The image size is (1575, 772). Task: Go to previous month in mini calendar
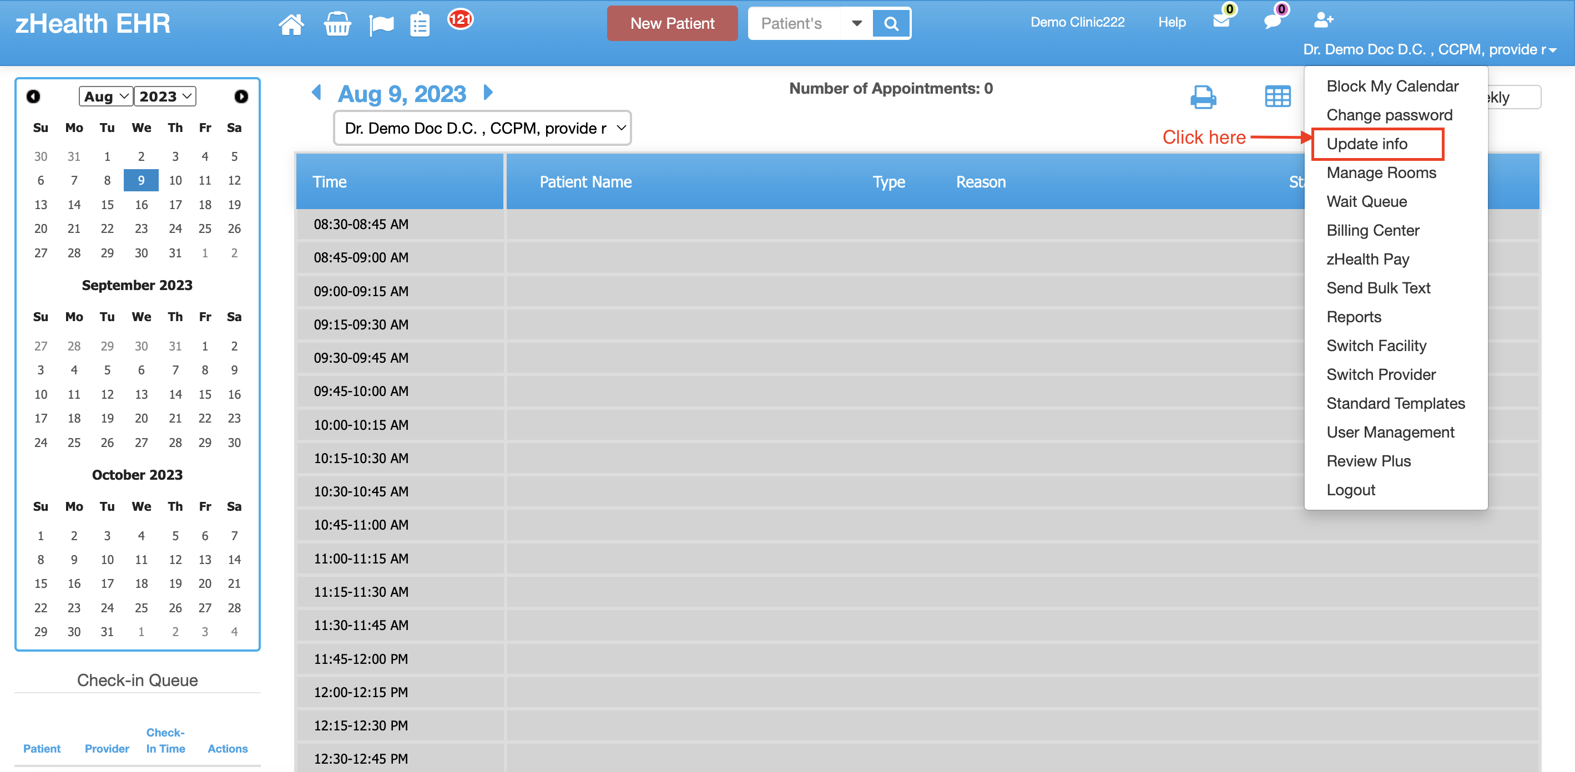33,96
